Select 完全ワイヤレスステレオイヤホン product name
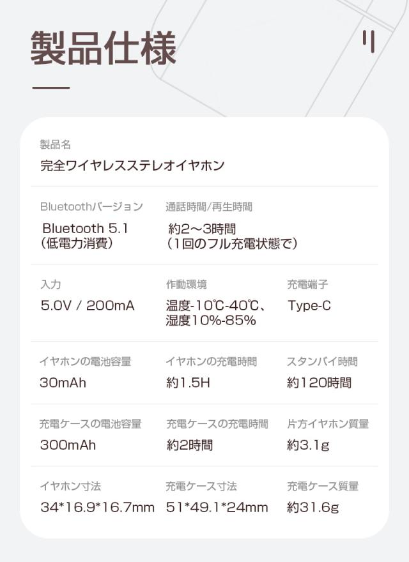Image resolution: width=409 pixels, height=562 pixels. point(132,167)
